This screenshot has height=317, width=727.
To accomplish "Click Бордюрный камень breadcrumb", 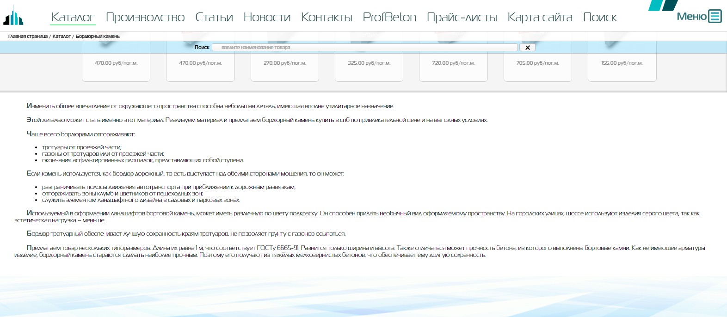I will point(98,36).
